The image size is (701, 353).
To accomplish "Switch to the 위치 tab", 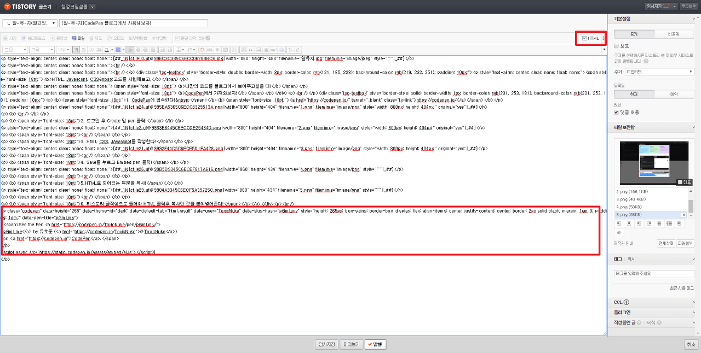I will point(631,259).
